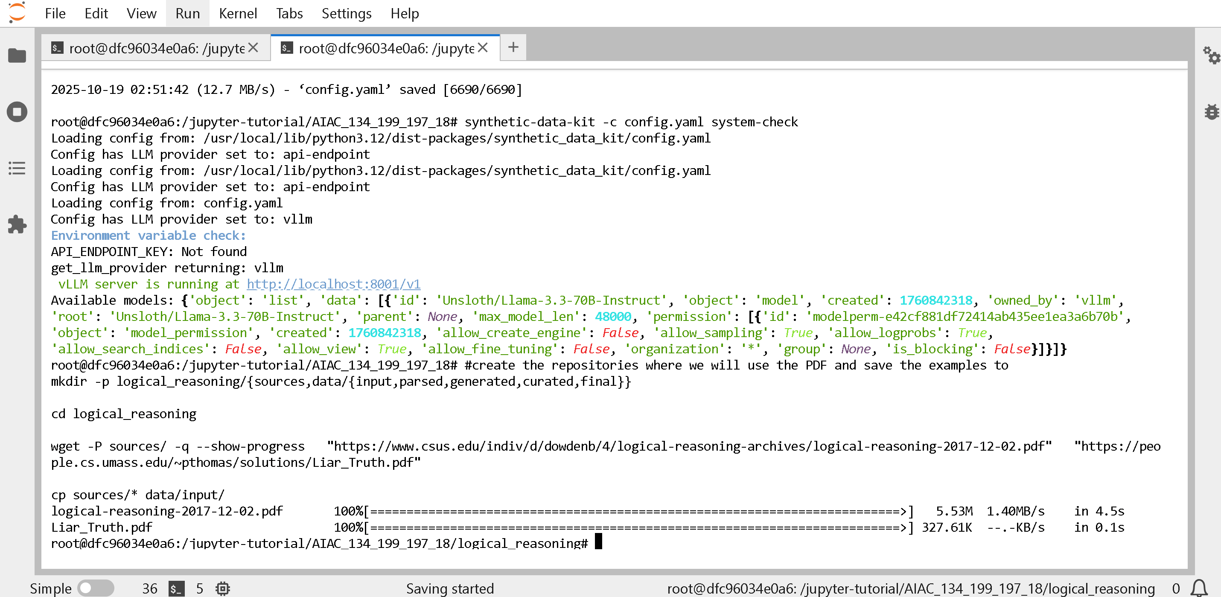Open the Run menu
Viewport: 1221px width, 597px height.
(187, 13)
